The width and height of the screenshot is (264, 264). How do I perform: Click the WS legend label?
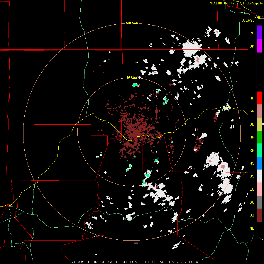(x=252, y=163)
